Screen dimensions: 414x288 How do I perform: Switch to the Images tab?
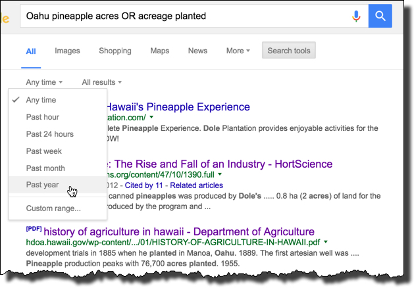point(67,51)
